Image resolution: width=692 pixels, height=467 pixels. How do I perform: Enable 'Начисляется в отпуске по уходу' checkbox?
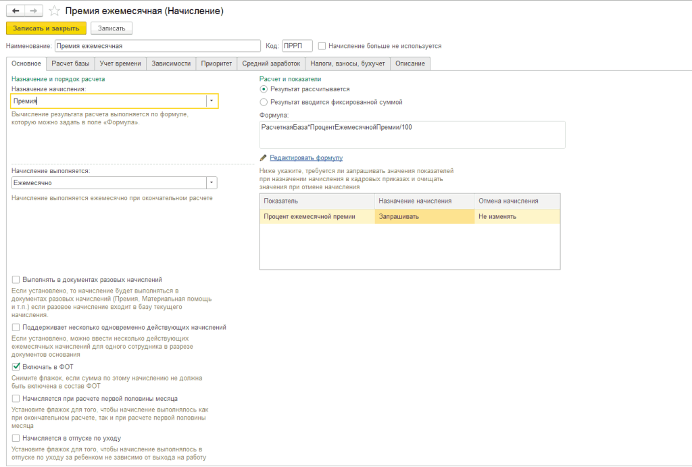(16, 438)
